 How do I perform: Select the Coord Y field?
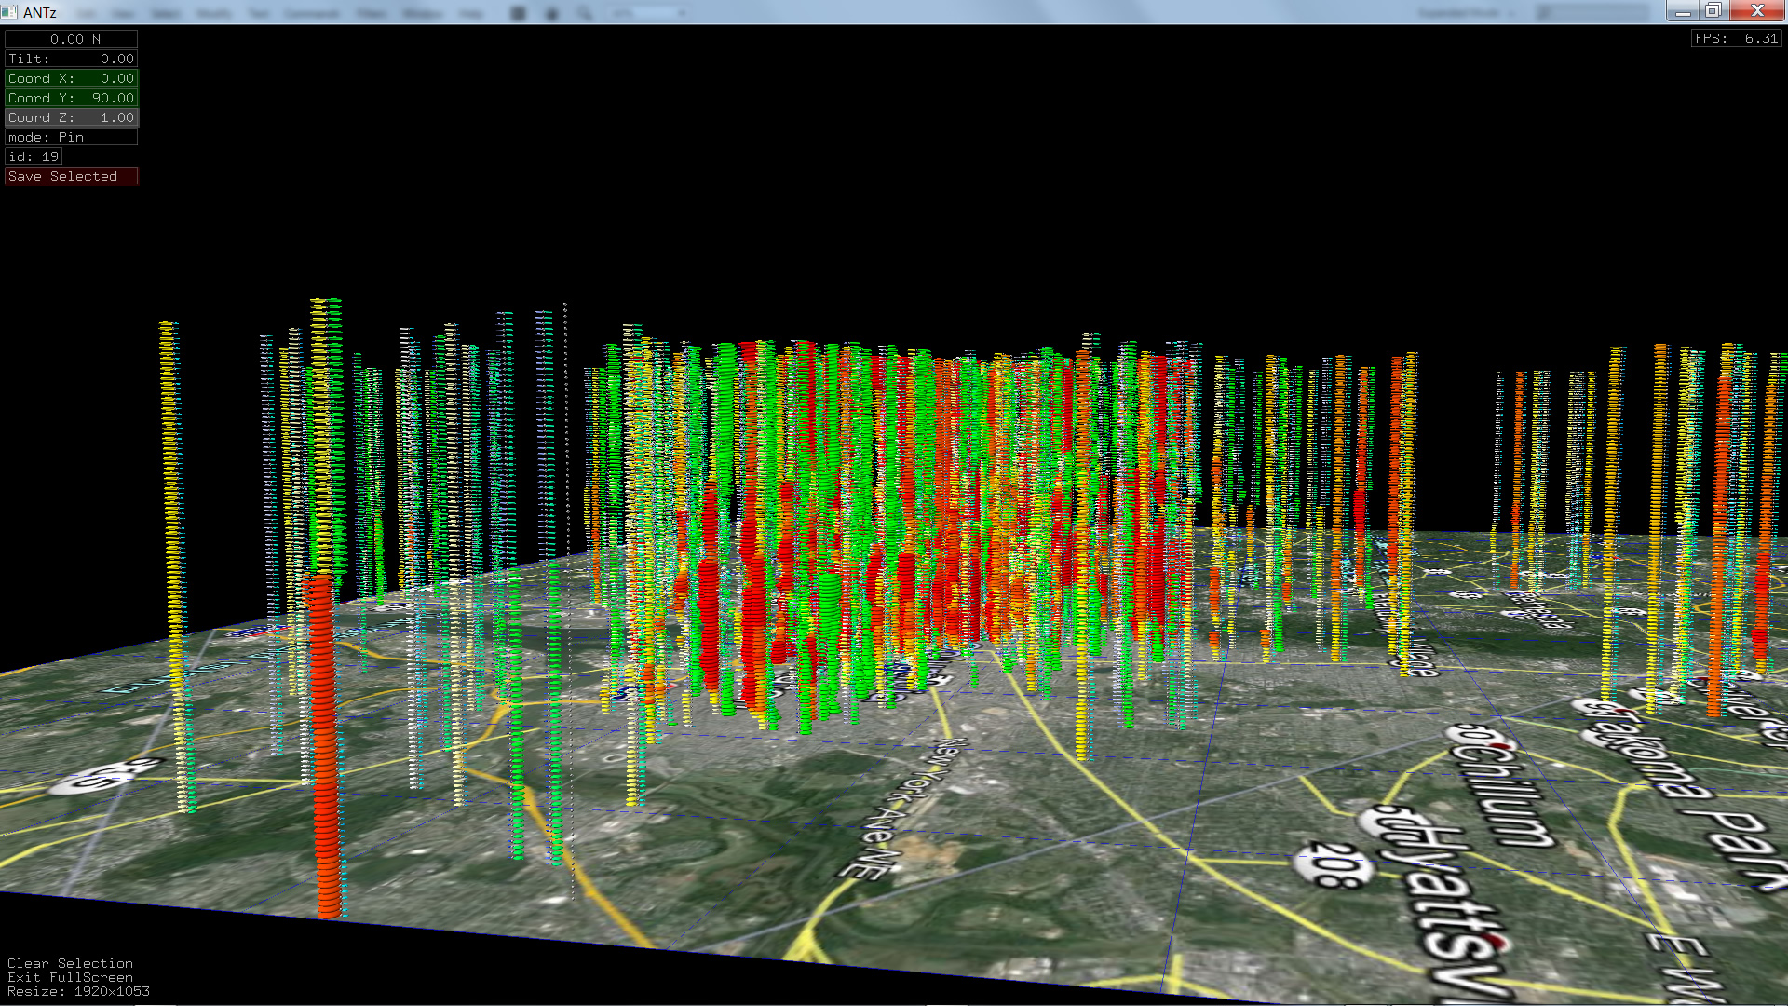(71, 98)
